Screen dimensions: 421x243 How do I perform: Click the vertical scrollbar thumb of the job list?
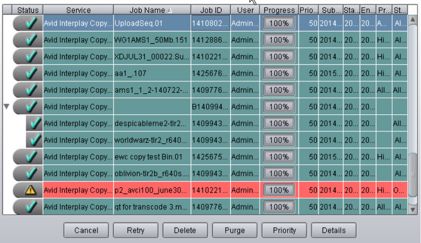413,175
